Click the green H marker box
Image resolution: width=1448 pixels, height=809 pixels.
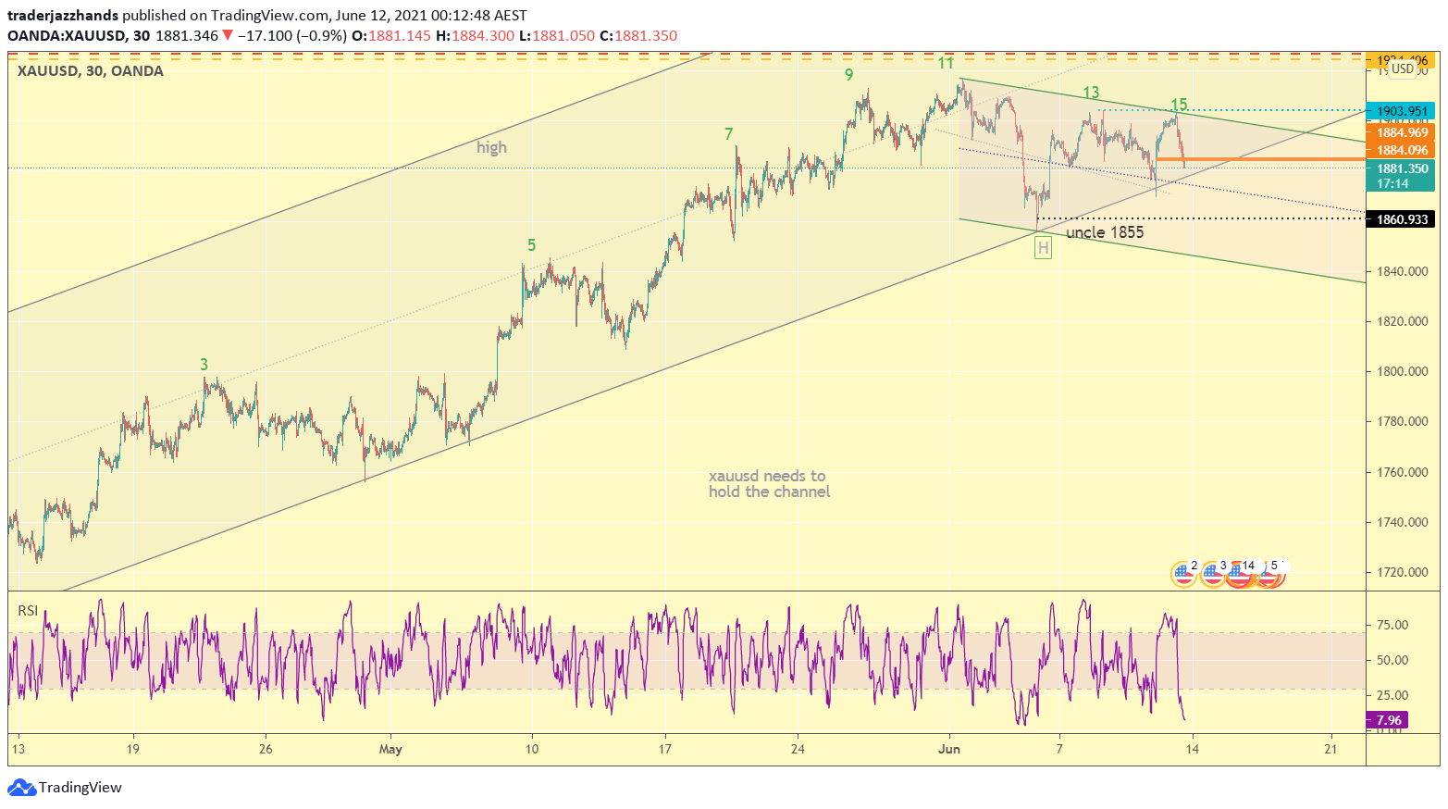1043,247
